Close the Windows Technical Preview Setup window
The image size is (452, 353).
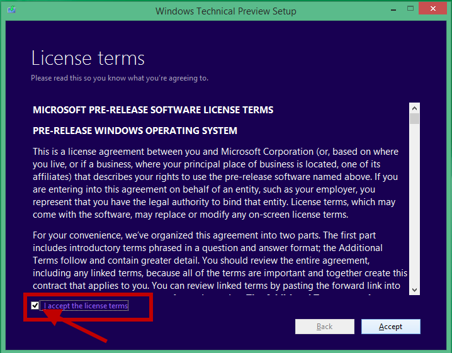432,9
